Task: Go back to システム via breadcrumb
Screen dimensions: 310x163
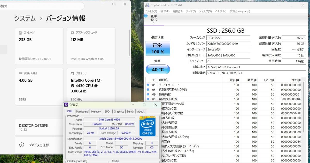Action: [x=25, y=18]
